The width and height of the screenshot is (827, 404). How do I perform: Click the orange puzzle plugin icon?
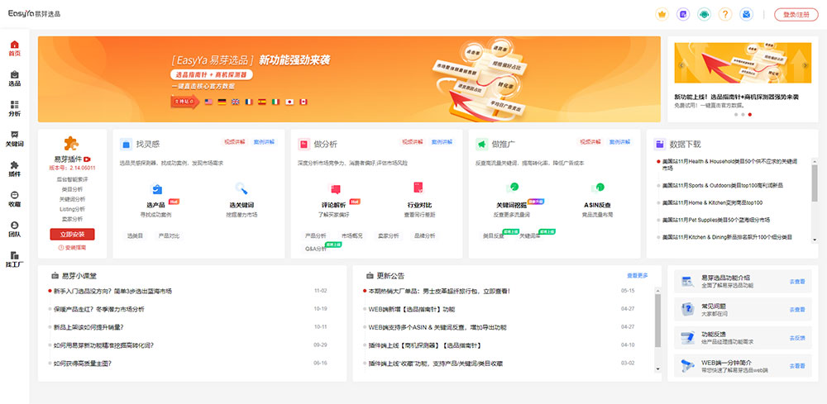[71, 143]
